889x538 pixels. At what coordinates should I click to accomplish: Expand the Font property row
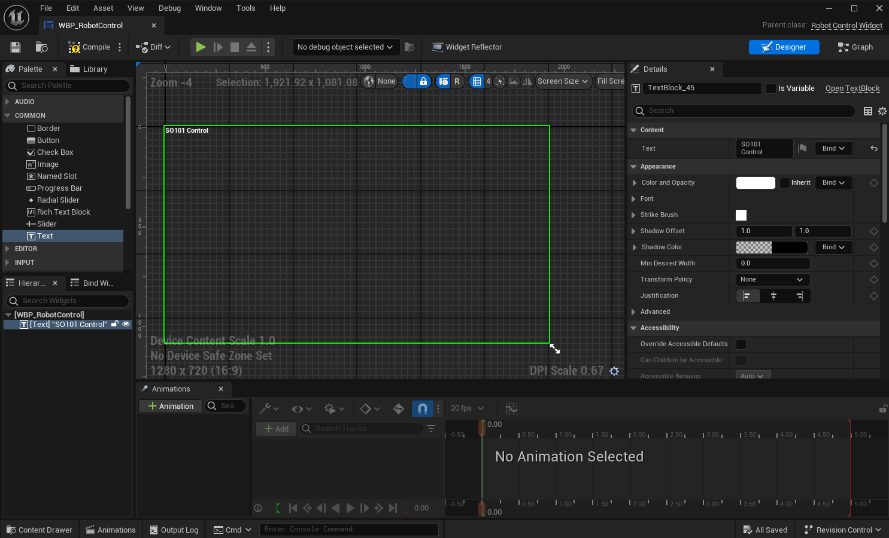635,199
